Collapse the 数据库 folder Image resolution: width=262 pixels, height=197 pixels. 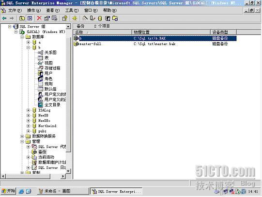pos(22,37)
